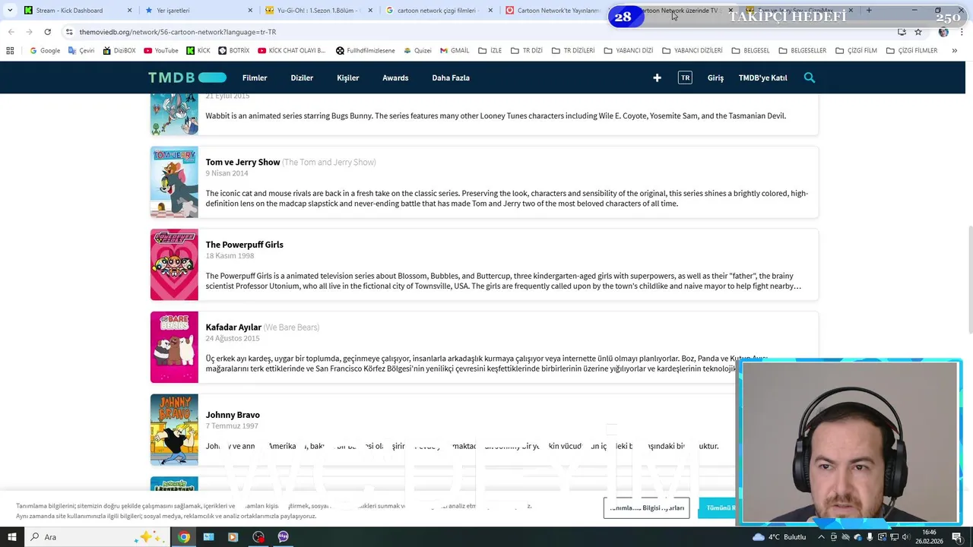Open the BOTRİX bookmark
973x547 pixels.
[233, 50]
